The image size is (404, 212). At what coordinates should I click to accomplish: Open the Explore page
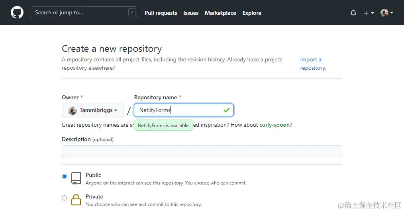(252, 13)
